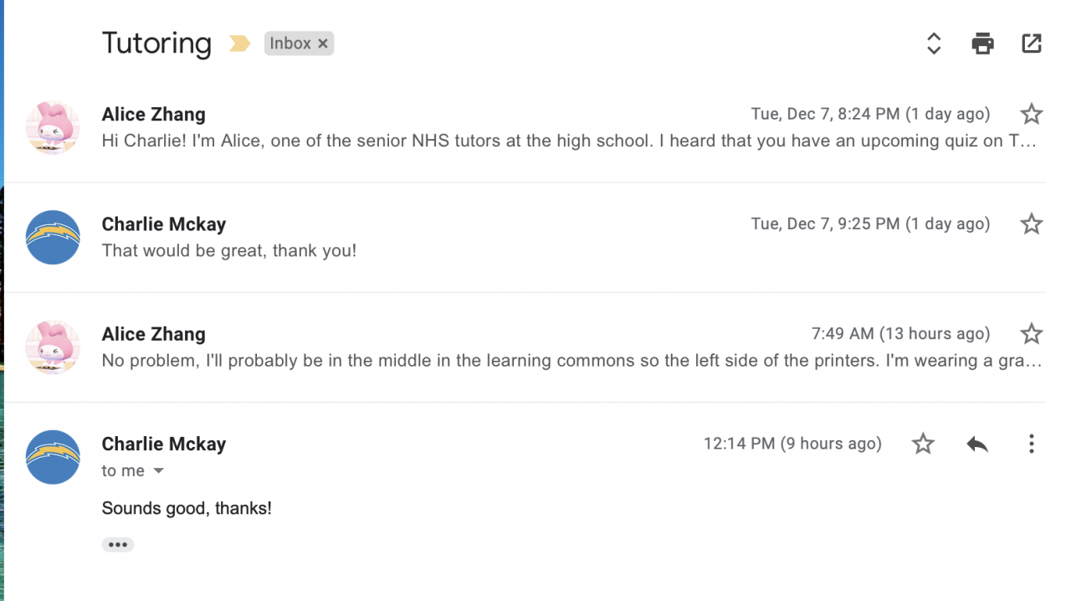Expand Alice's message starting "No problem"
Viewport: 1071px width, 601px height.
pyautogui.click(x=569, y=361)
